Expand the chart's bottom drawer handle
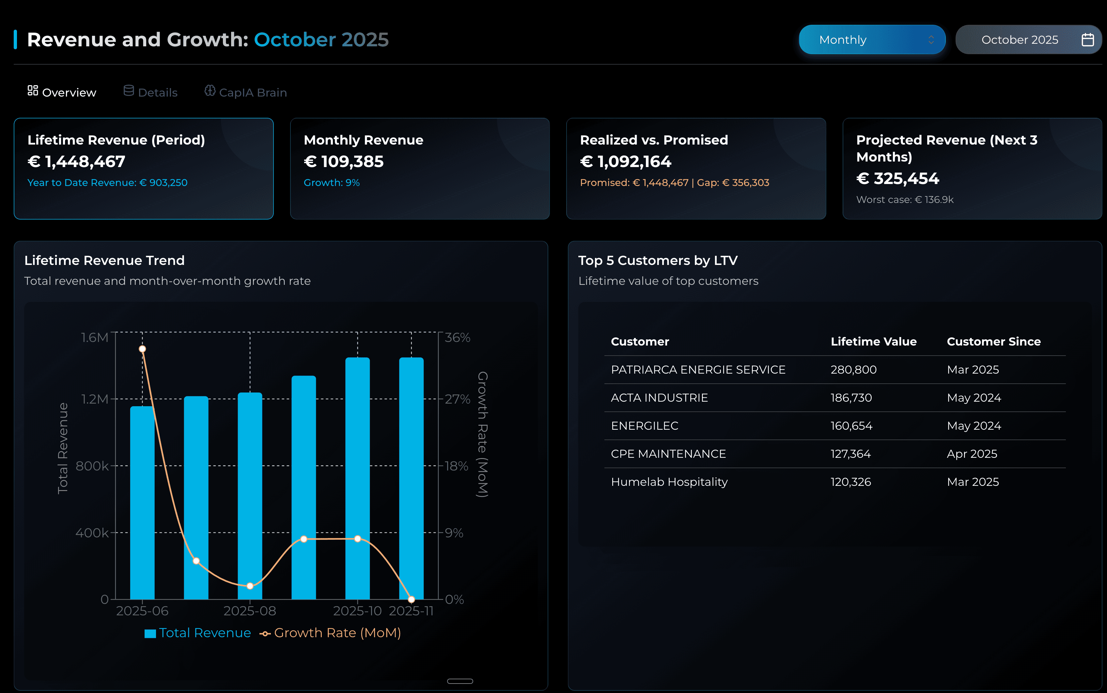This screenshot has height=693, width=1107. tap(460, 681)
